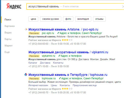Click the phone icon in the vipkamni.ru ad
Screen dimensions: 124x98
tap(59, 56)
